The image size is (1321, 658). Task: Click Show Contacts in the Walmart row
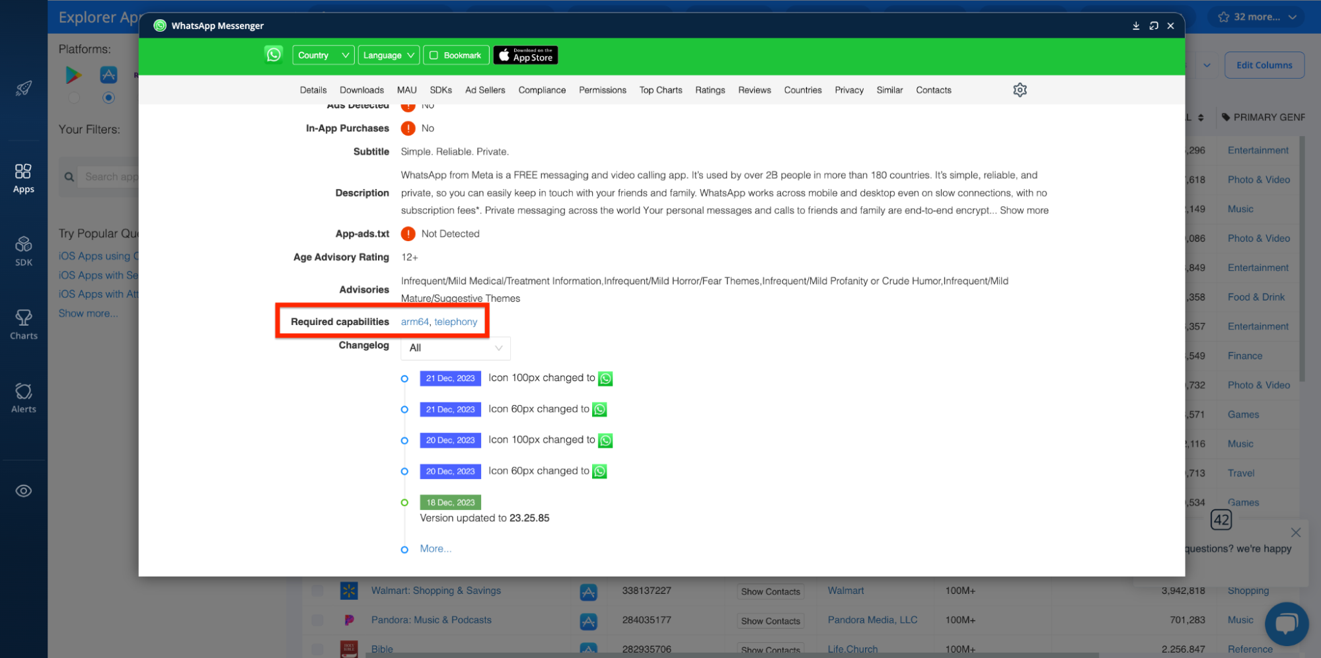[x=771, y=592]
